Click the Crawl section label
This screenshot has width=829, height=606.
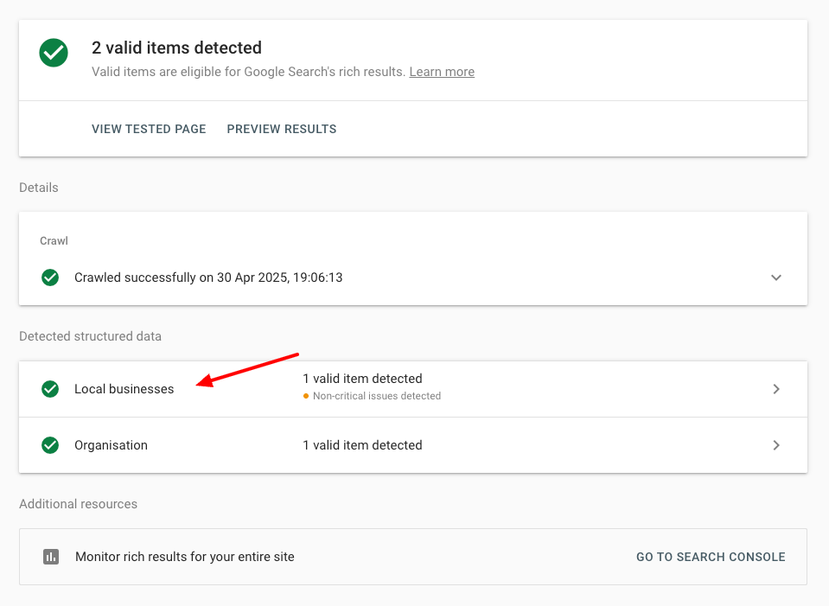(54, 241)
